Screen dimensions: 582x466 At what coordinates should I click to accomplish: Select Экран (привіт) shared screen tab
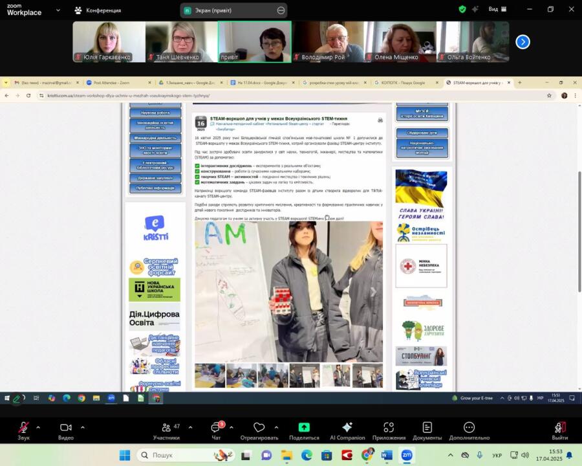point(233,10)
